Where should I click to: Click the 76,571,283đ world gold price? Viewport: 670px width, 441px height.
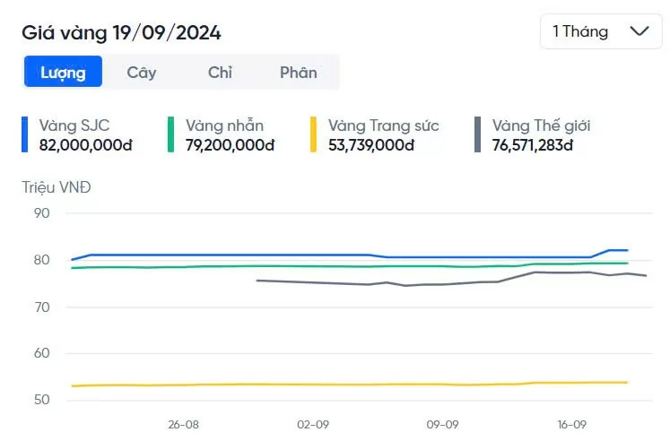click(x=533, y=145)
